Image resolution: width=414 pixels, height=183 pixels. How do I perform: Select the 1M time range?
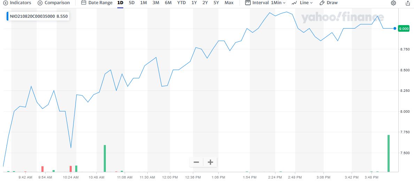[x=143, y=3]
